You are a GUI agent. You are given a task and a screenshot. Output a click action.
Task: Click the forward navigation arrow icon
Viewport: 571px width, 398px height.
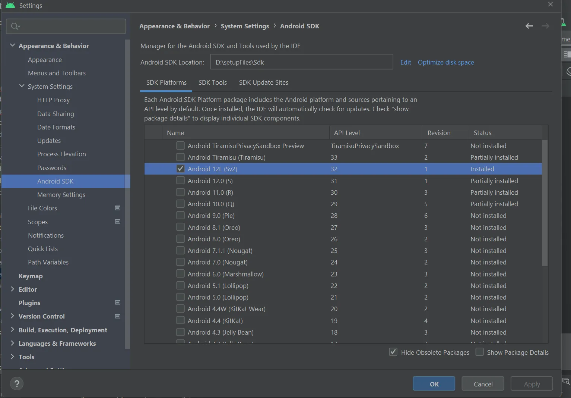point(545,26)
